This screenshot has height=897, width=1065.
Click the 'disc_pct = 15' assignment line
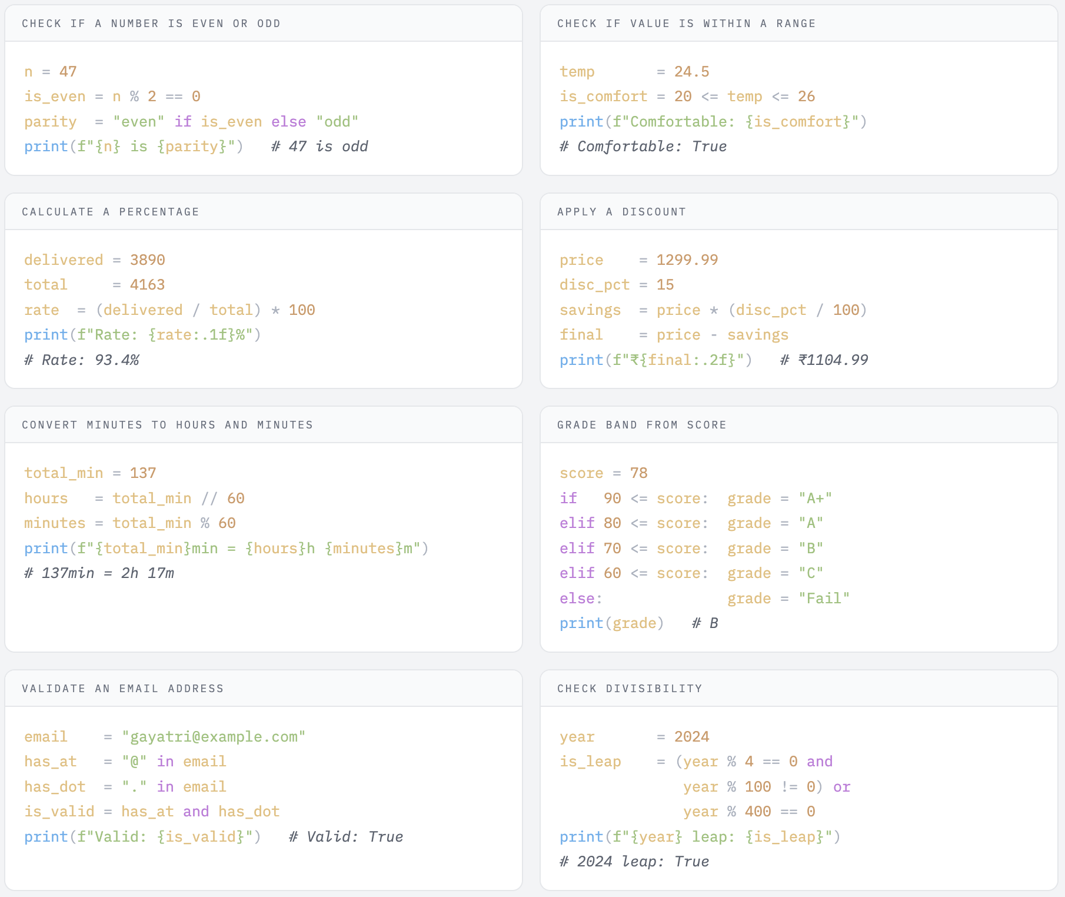pos(617,285)
